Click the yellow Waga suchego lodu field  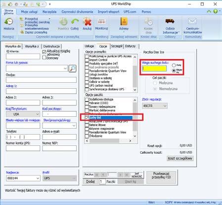coord(154,68)
